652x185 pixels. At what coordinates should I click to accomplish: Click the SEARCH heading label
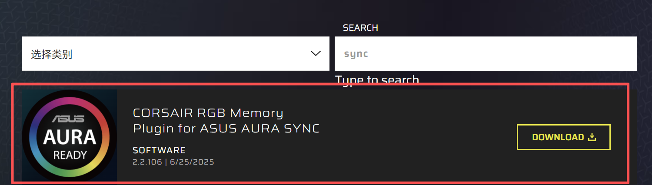click(360, 28)
